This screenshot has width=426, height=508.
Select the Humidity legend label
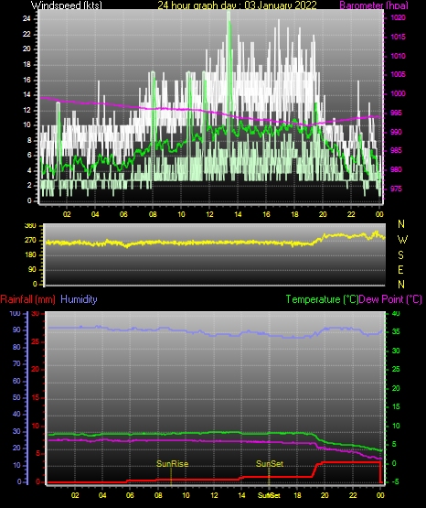(x=79, y=299)
